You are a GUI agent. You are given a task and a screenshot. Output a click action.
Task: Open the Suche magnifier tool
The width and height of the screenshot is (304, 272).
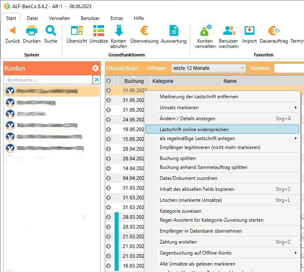point(51,31)
